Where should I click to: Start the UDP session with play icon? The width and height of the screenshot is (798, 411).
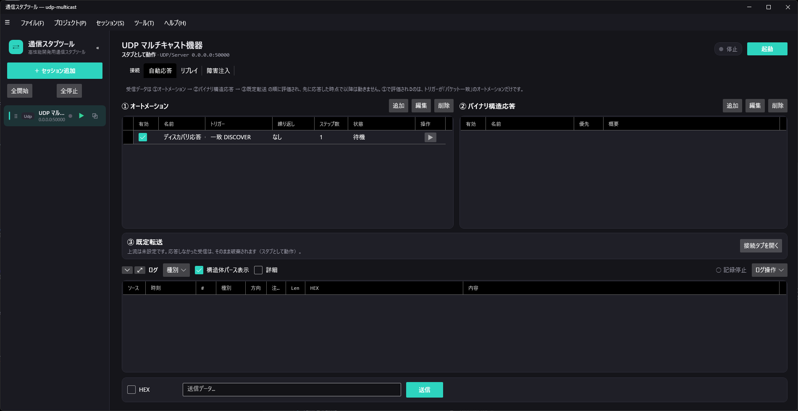[81, 116]
